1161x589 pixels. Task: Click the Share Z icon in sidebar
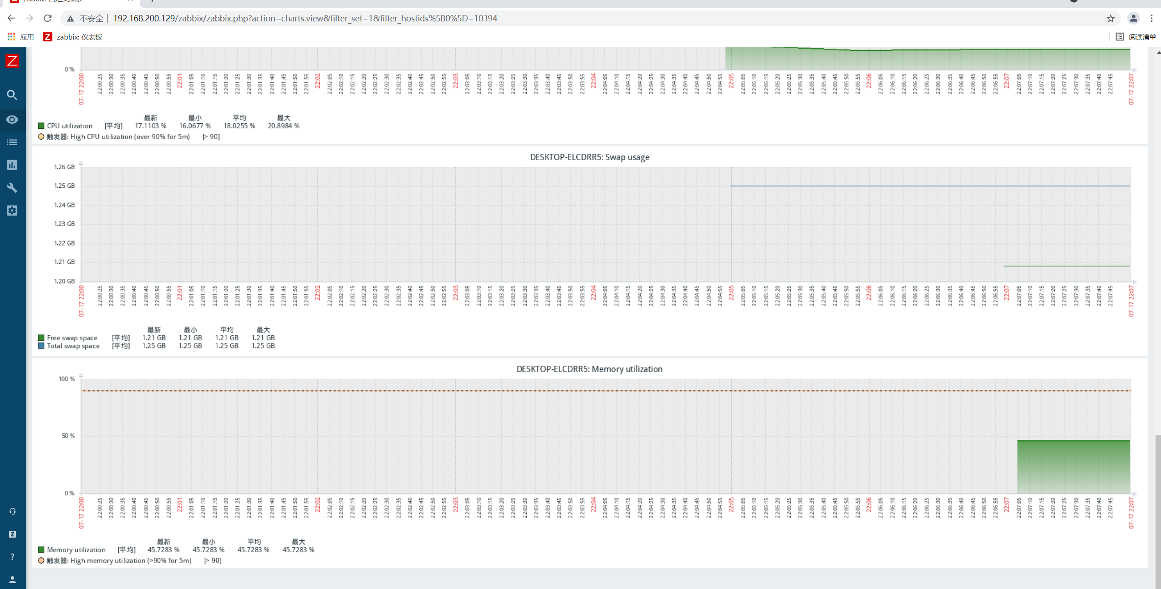[12, 534]
